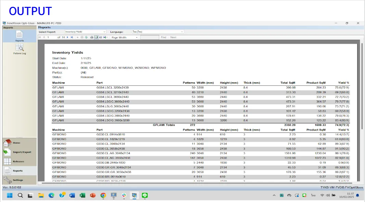365x202 pixels.
Task: Click the Inventory Yields report title
Action: pyautogui.click(x=67, y=53)
